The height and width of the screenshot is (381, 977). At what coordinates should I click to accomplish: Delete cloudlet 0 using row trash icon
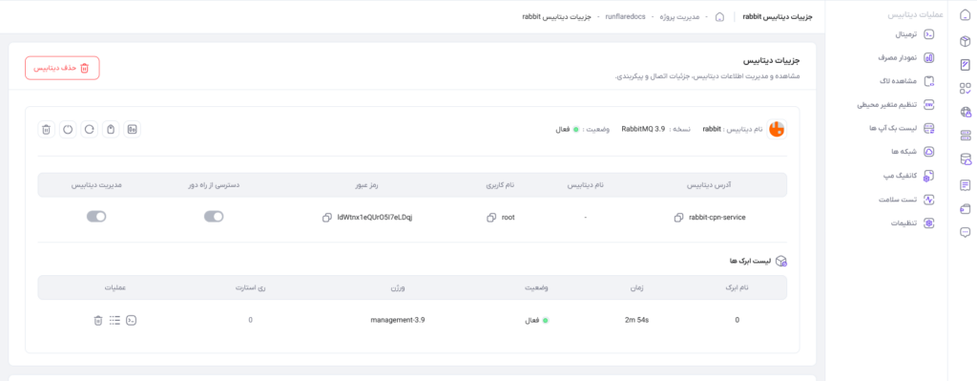[98, 320]
